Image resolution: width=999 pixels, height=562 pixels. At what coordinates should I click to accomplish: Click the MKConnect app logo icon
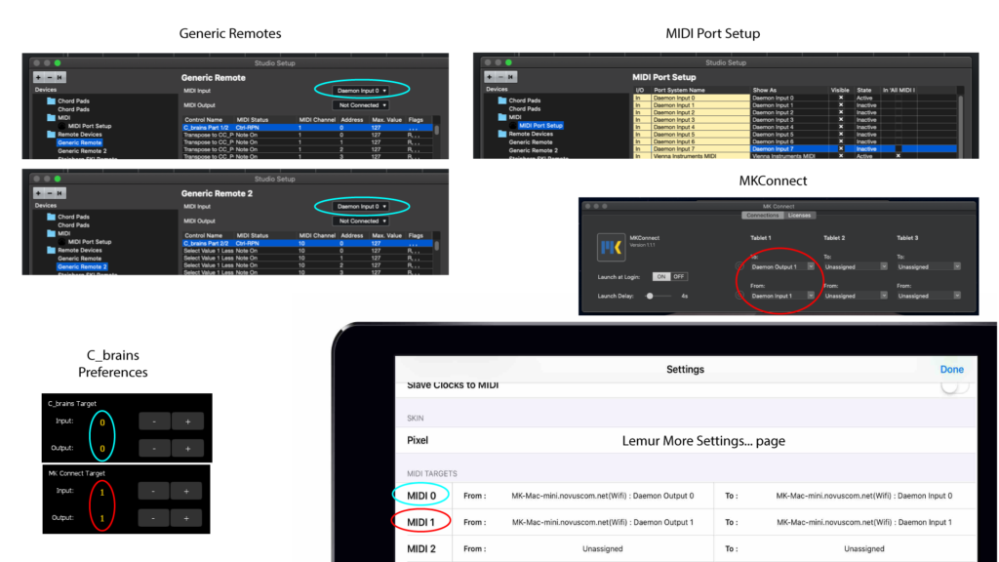click(x=611, y=247)
